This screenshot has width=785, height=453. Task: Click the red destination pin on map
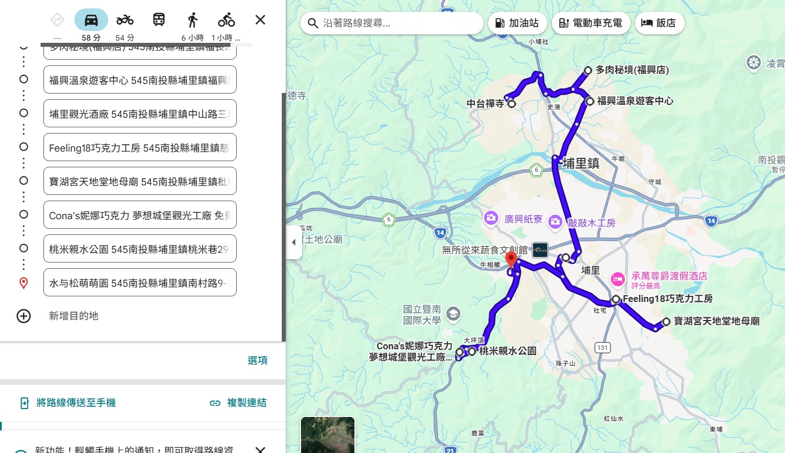coord(511,260)
